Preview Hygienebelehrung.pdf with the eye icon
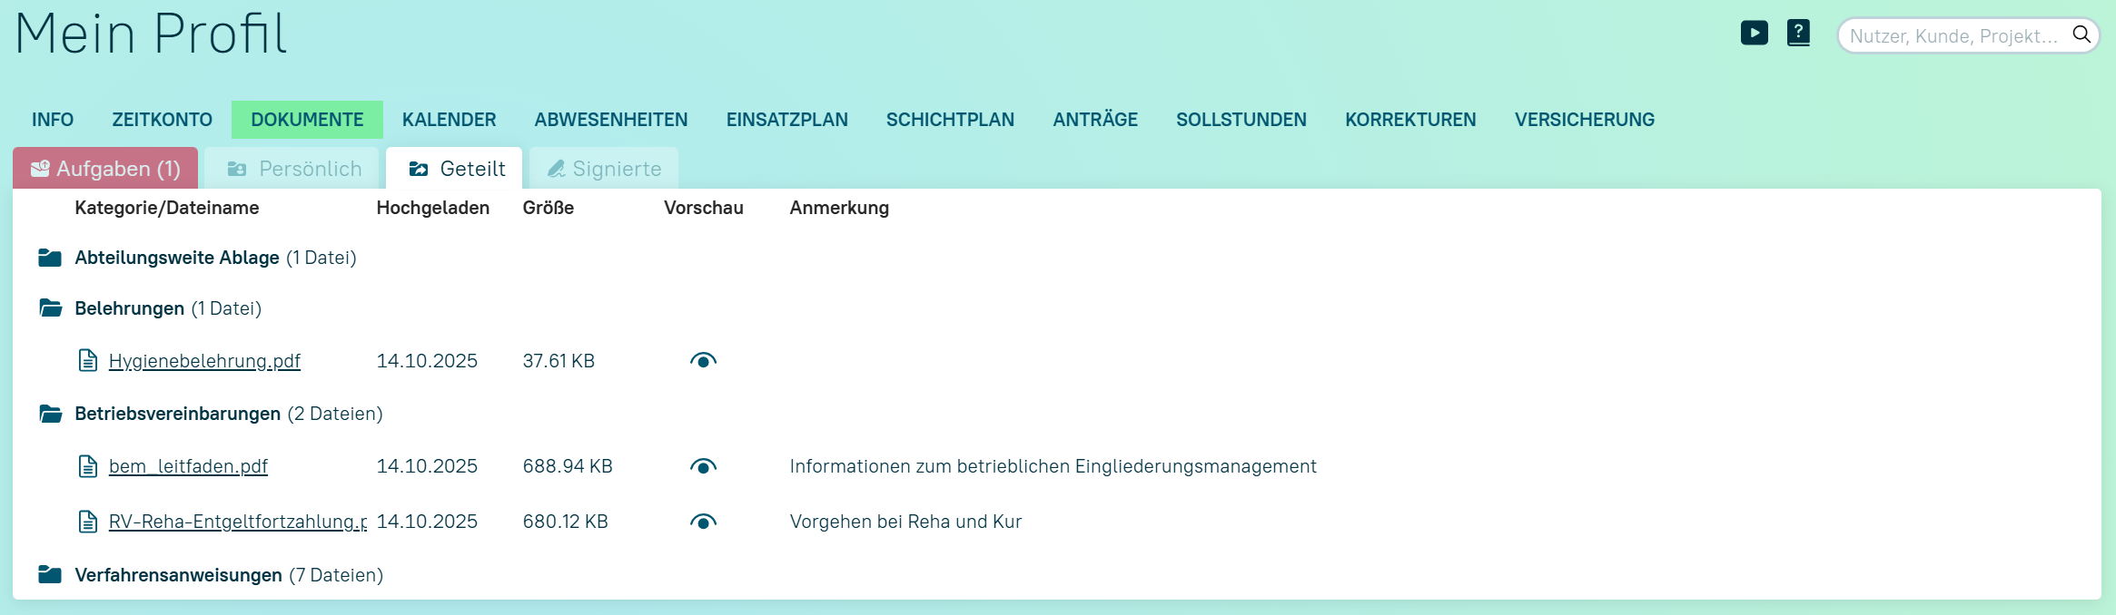2116x615 pixels. tap(703, 361)
